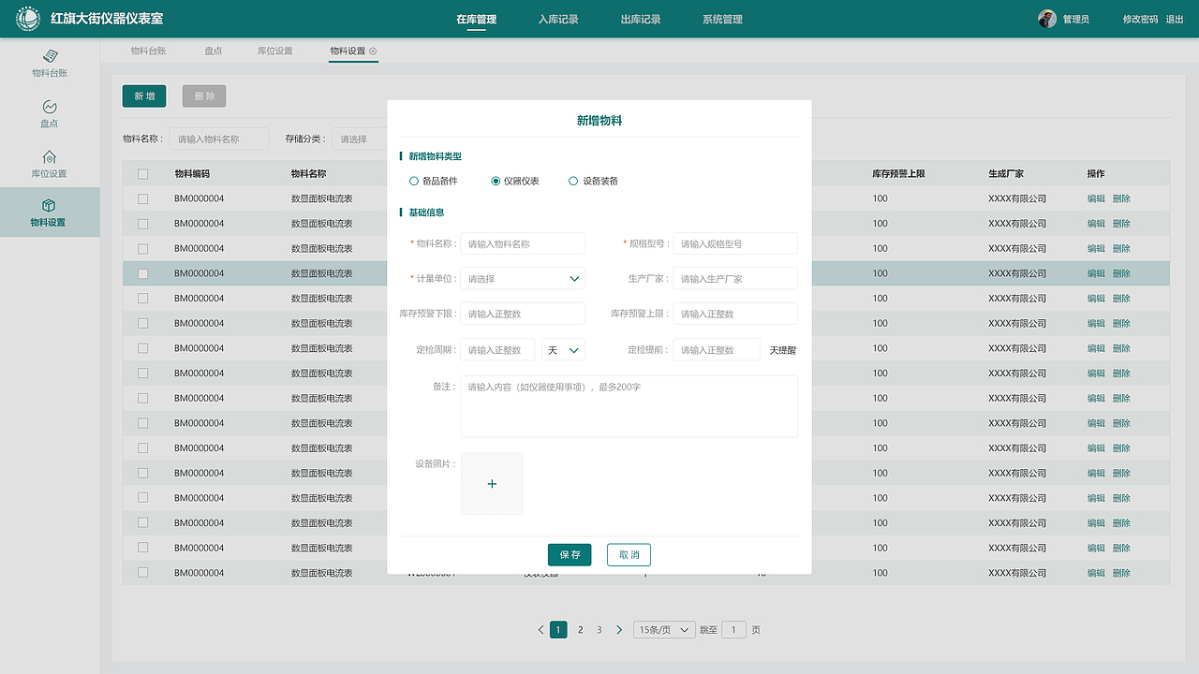Focus the 库存预警下限 input field
The image size is (1199, 674).
[x=523, y=314]
